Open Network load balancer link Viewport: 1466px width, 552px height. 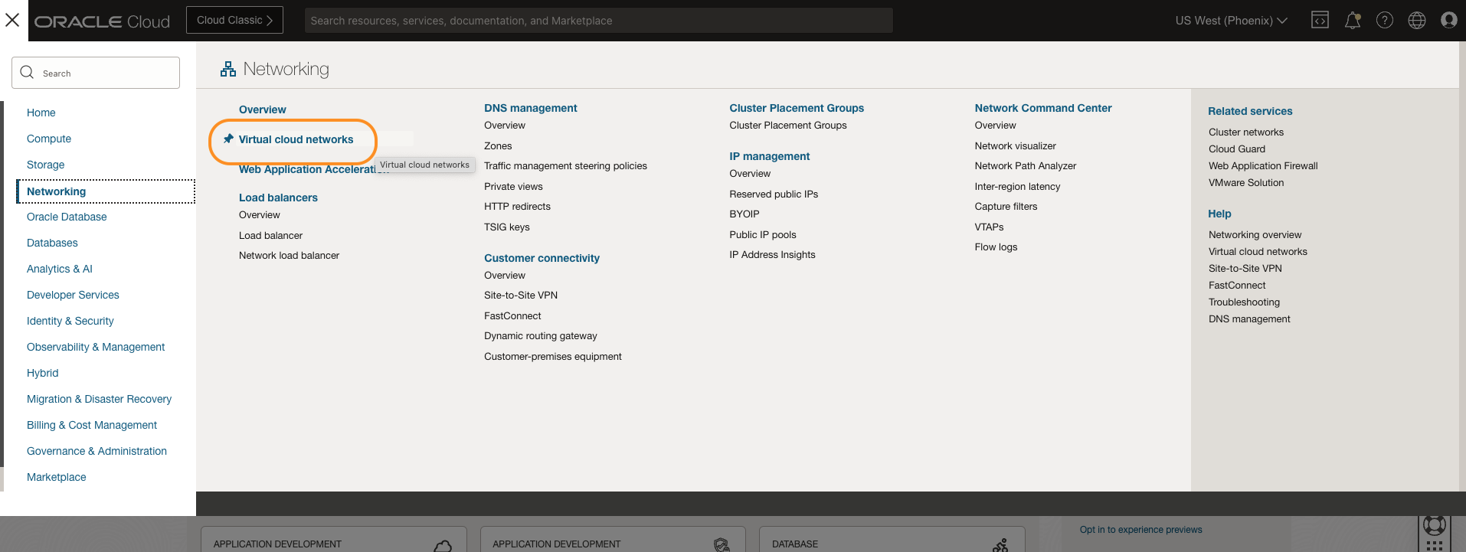coord(289,255)
